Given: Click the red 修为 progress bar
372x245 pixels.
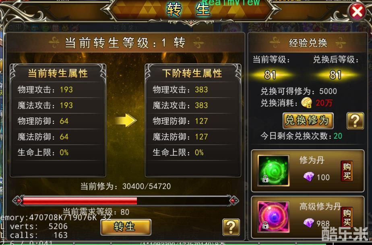Looking at the screenshot, I should pyautogui.click(x=126, y=201).
